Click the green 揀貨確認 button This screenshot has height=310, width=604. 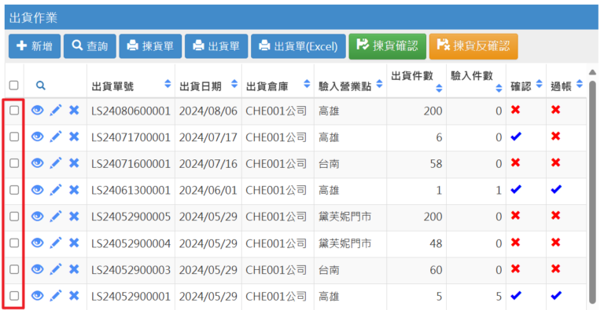pos(388,46)
